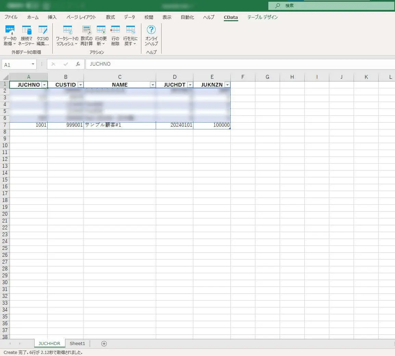
Task: Open the ファイル menu tab
Action: 11,17
